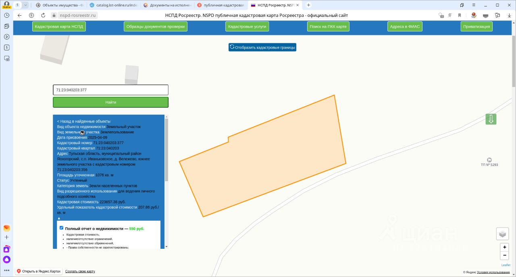Viewport: 516px width, 277px height.
Task: Open the Alice smart-home sidebar icon
Action: [x=6, y=249]
